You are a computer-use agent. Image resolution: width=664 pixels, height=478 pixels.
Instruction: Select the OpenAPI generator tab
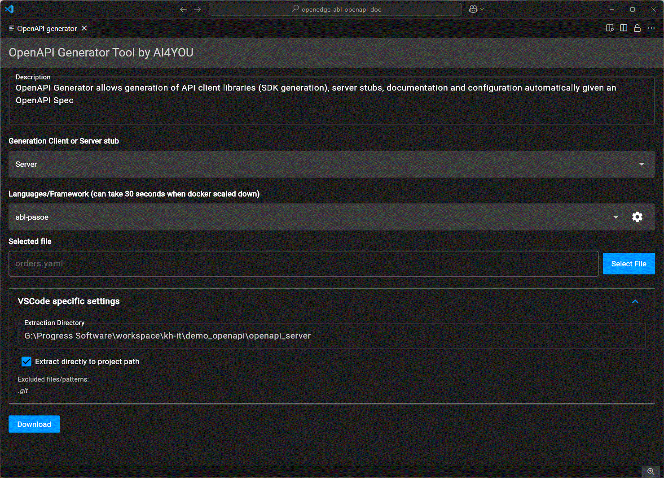47,28
